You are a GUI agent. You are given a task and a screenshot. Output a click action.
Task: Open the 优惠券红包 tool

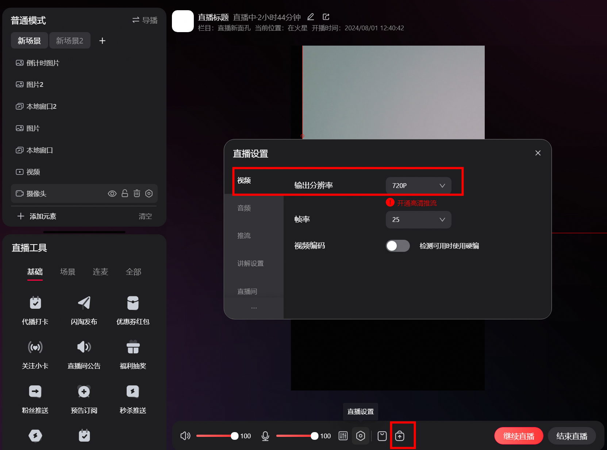tap(133, 310)
